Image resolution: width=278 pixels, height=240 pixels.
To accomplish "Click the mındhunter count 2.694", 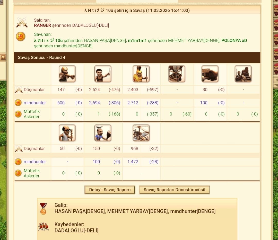I will pyautogui.click(x=94, y=103).
